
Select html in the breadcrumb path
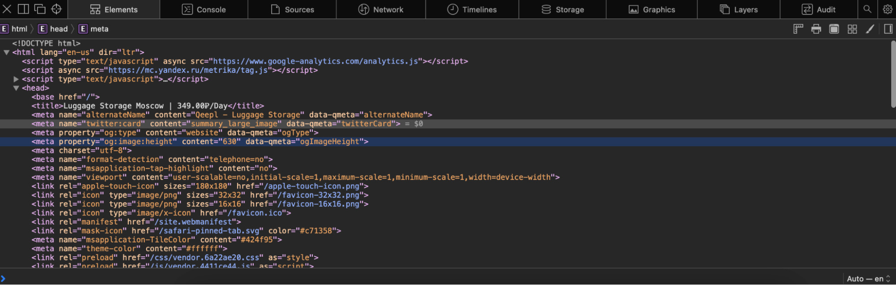pos(14,29)
